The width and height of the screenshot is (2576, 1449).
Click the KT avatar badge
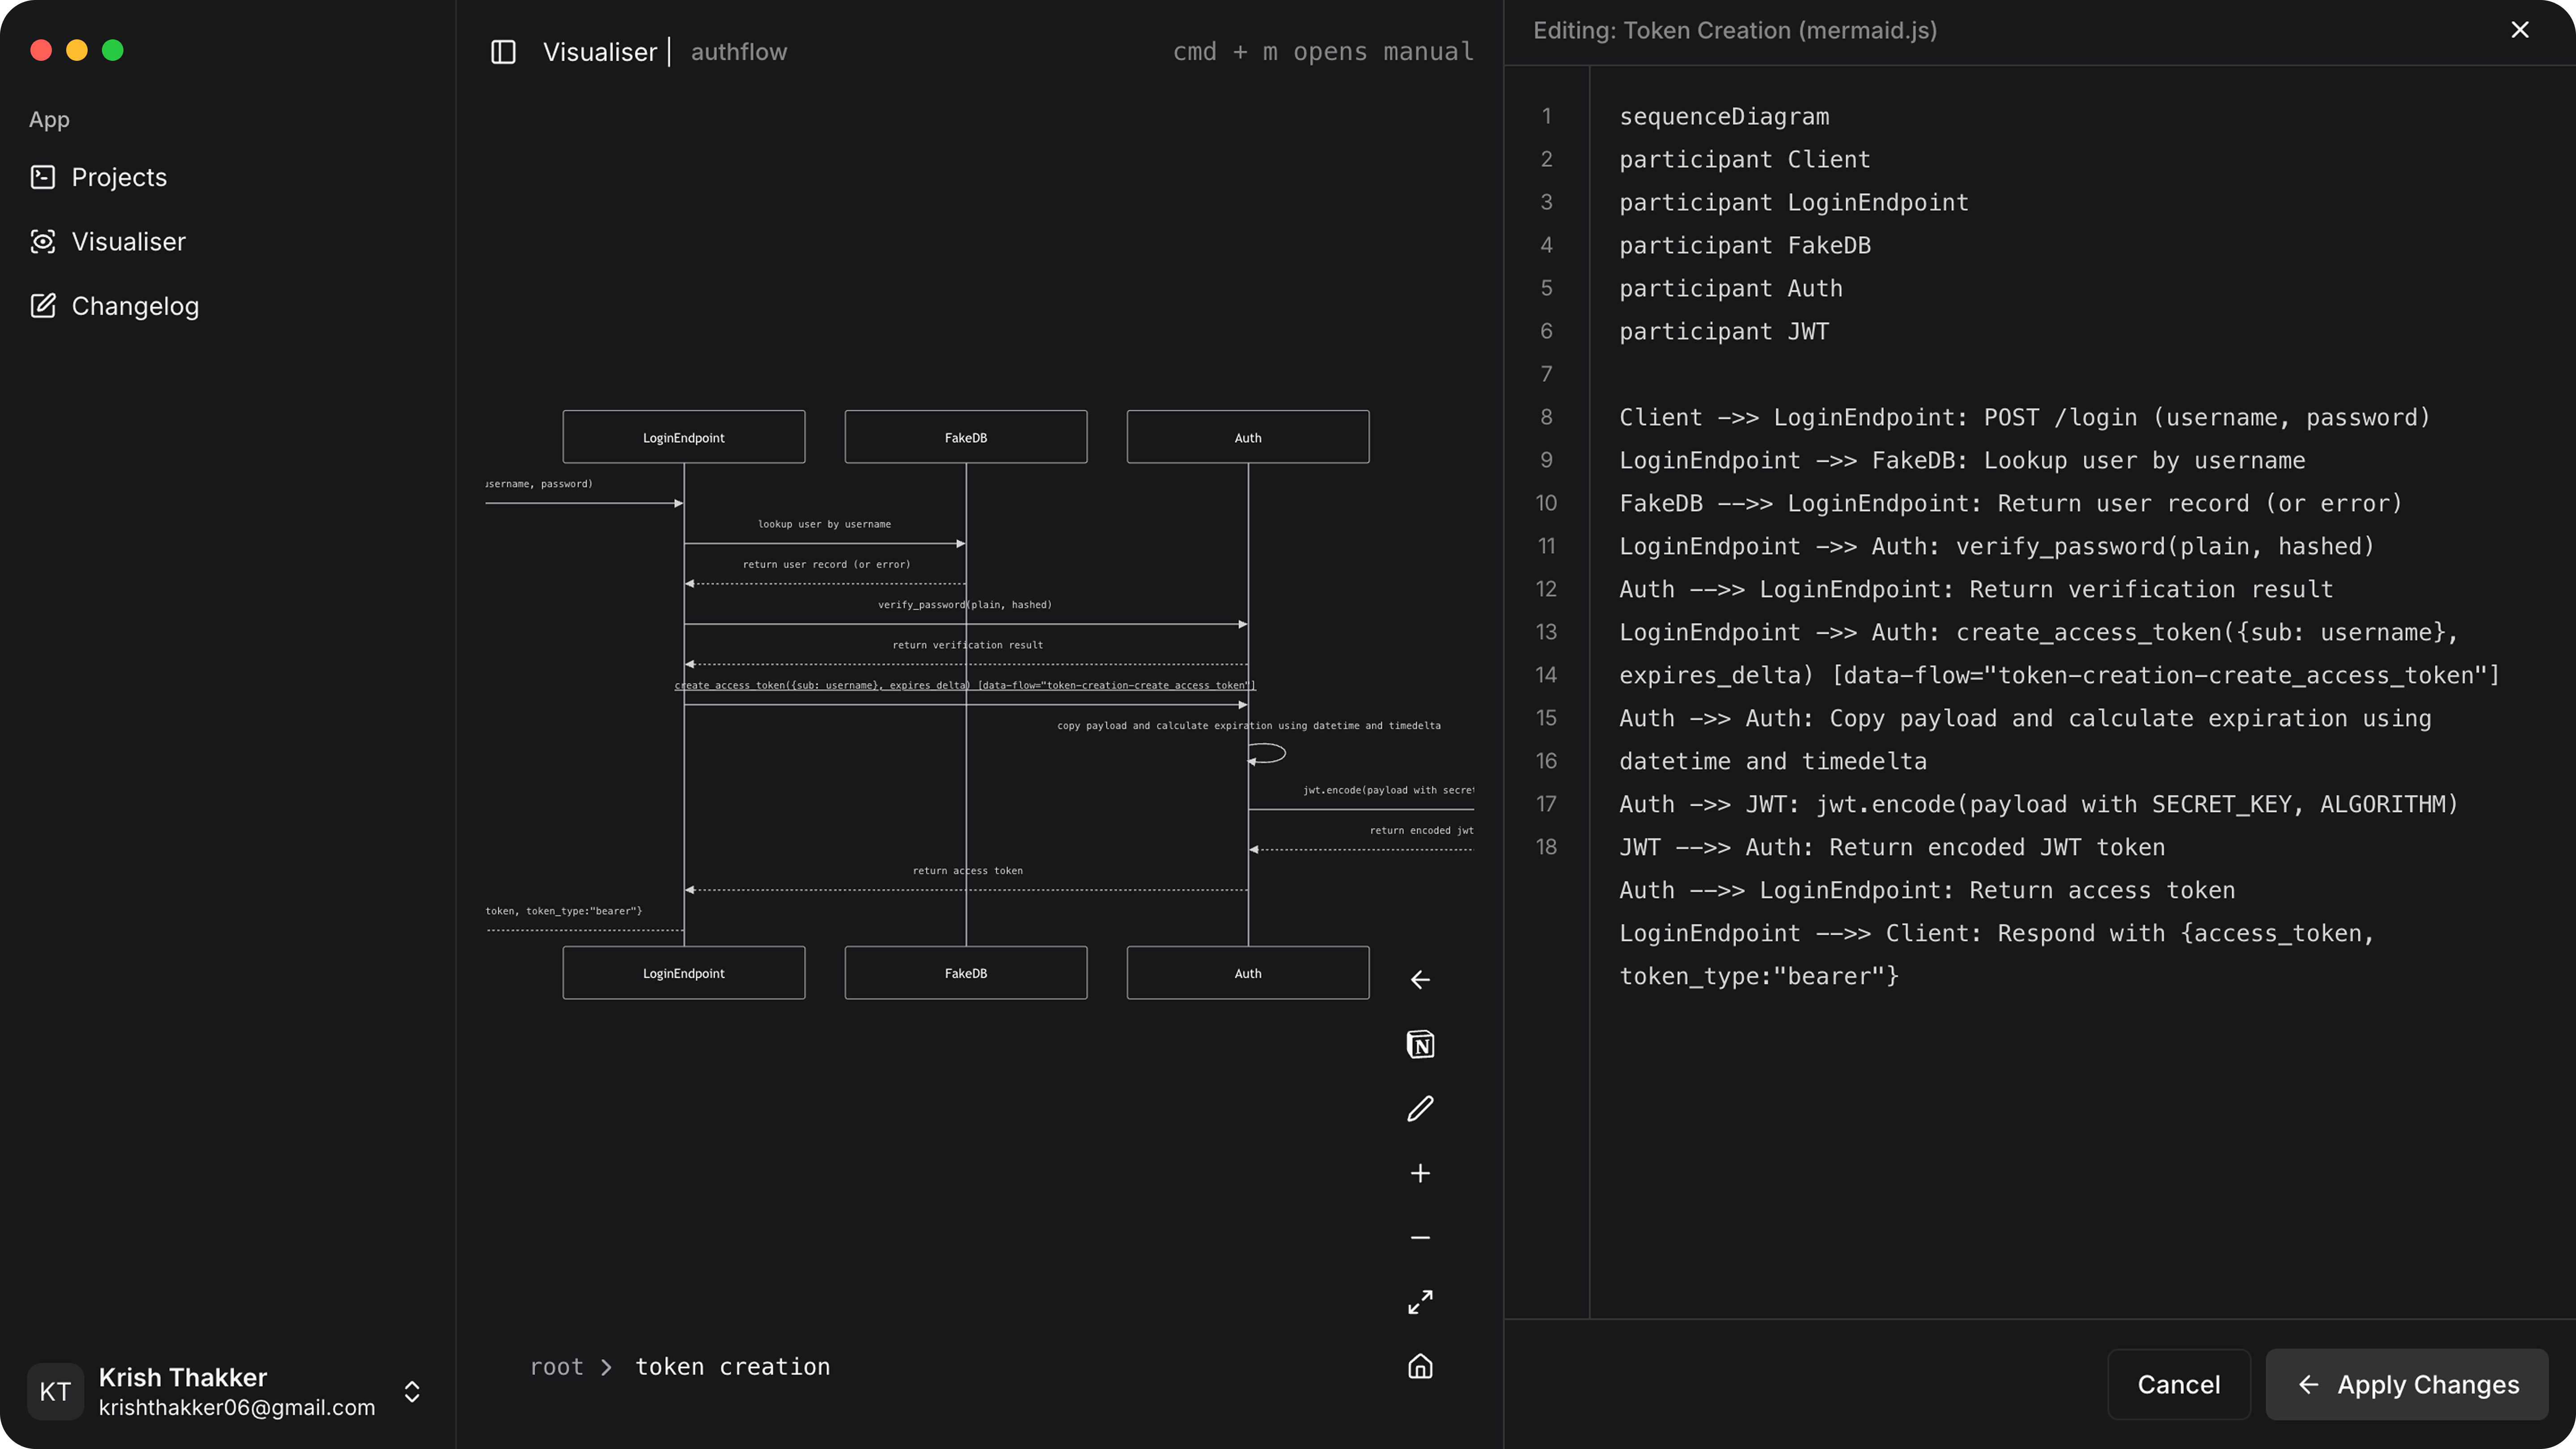55,1391
